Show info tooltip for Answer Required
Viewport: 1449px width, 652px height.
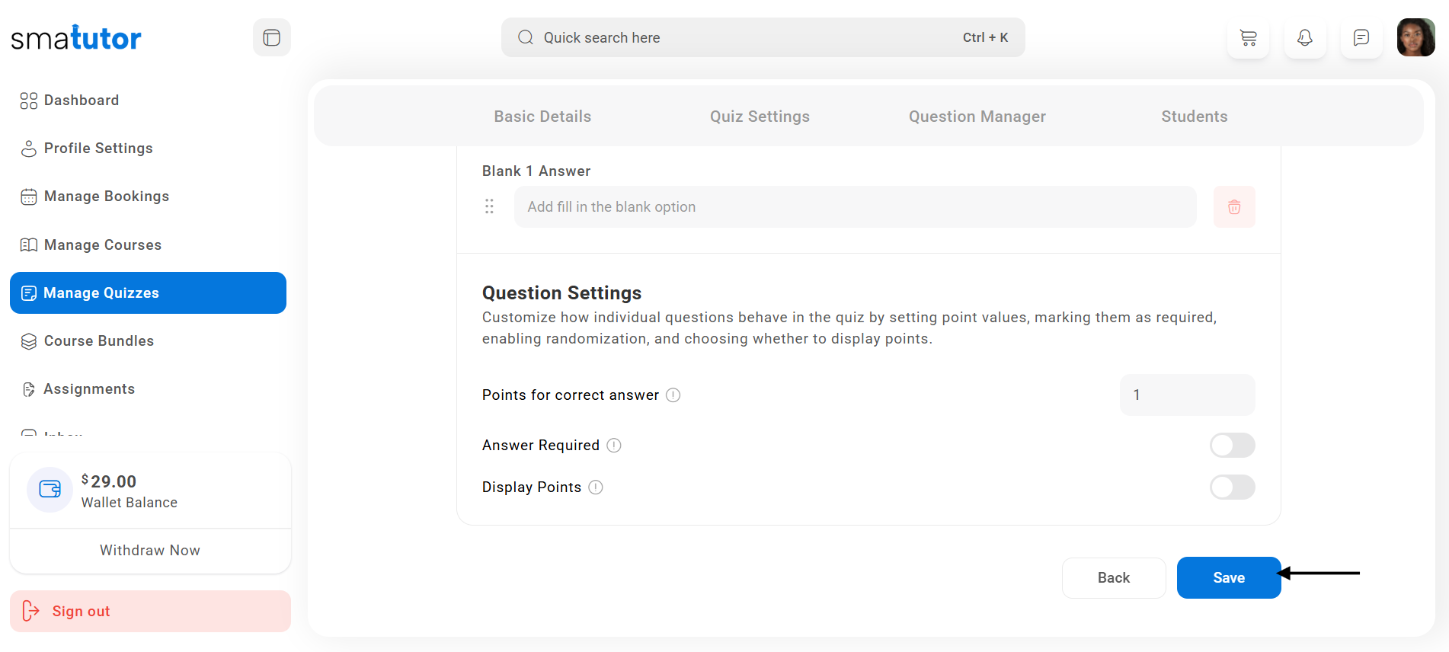tap(614, 446)
